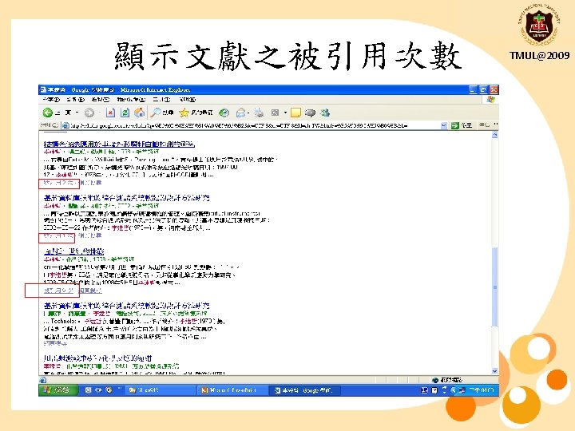This screenshot has height=431, width=575.
Task: Open the third search result title link
Action: [73, 251]
